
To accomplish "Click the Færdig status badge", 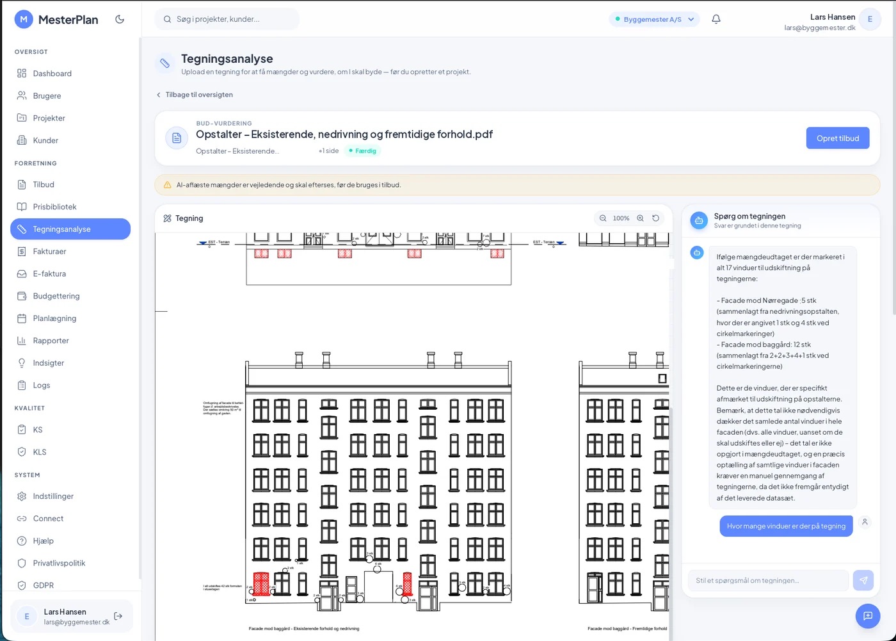I will pyautogui.click(x=363, y=151).
